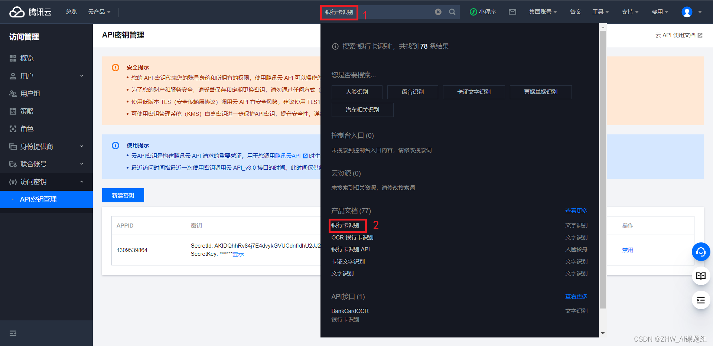
Task: Open the BankCardOCR API result
Action: coord(350,311)
